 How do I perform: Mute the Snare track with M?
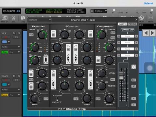tap(14, 76)
